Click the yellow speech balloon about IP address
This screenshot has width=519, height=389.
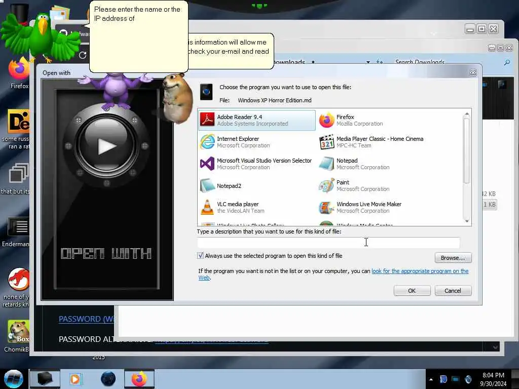[x=139, y=36]
